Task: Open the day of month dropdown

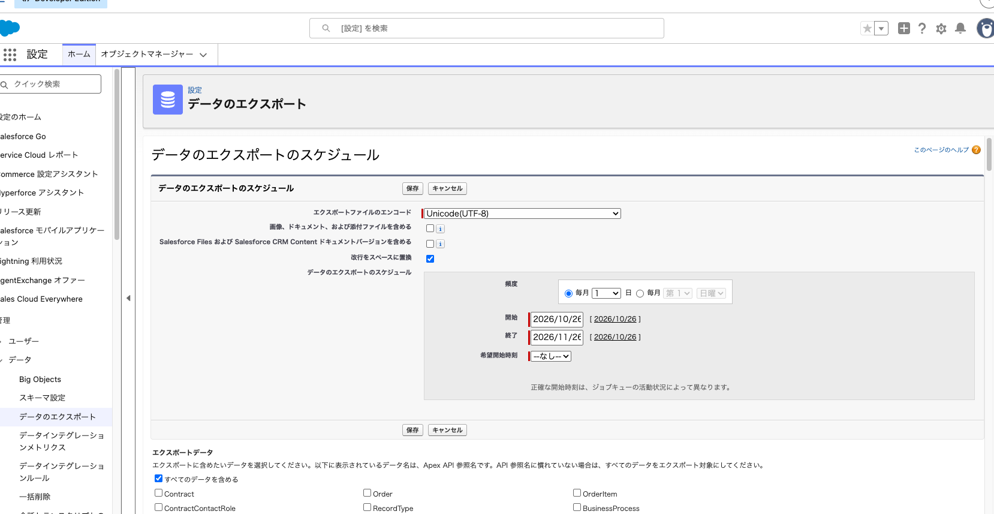Action: [x=606, y=293]
